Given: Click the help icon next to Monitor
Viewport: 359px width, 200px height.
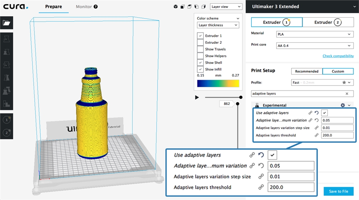Looking at the screenshot, I should [x=96, y=7].
